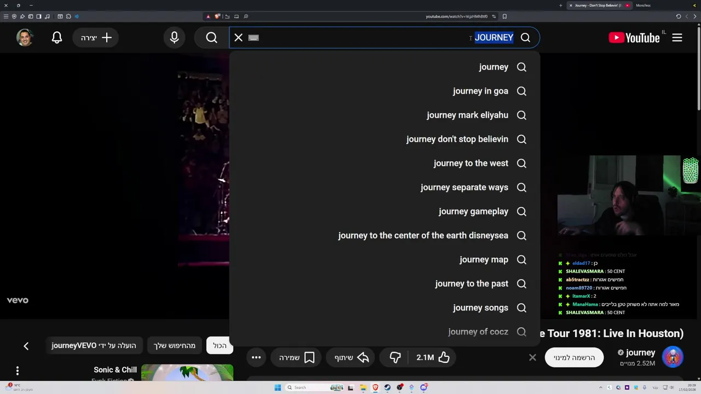Open the three-dot more actions menu under the video
This screenshot has width=701, height=394.
pos(256,357)
